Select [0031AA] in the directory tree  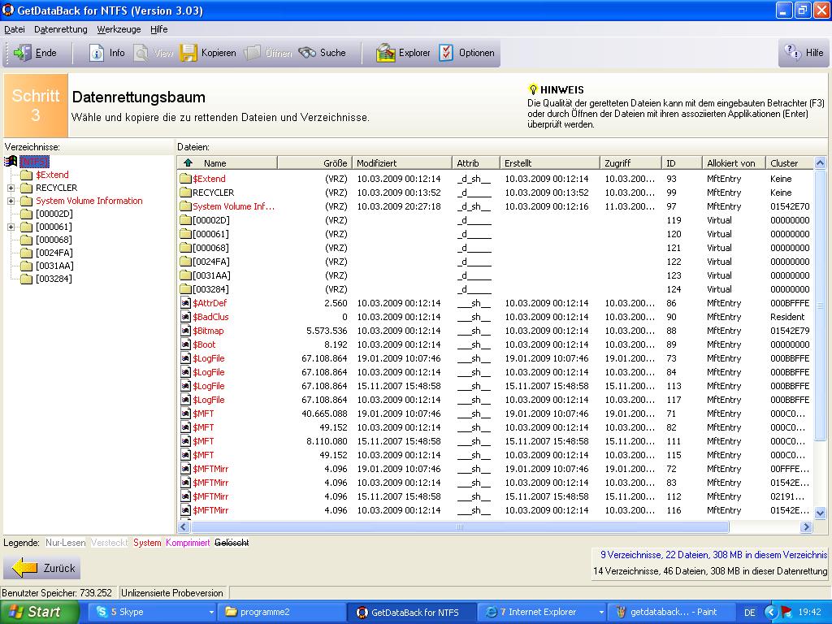(54, 266)
